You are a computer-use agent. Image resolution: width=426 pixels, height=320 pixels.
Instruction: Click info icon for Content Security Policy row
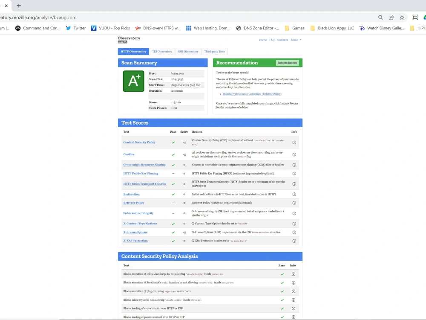coord(294,143)
